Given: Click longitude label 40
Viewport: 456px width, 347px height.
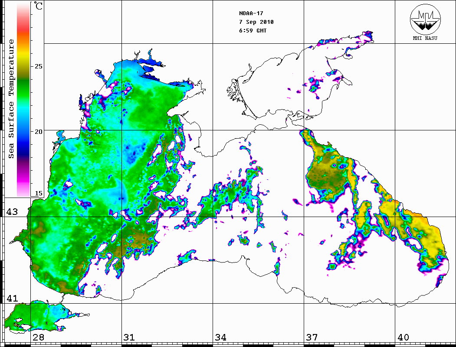Looking at the screenshot, I should pos(403,337).
